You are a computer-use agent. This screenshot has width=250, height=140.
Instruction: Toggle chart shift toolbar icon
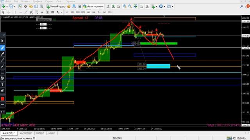pyautogui.click(x=147, y=6)
